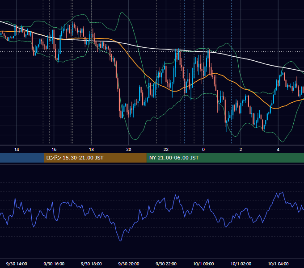Click the 9/30 22:00 time label
This screenshot has width=304, height=268.
pyautogui.click(x=166, y=264)
